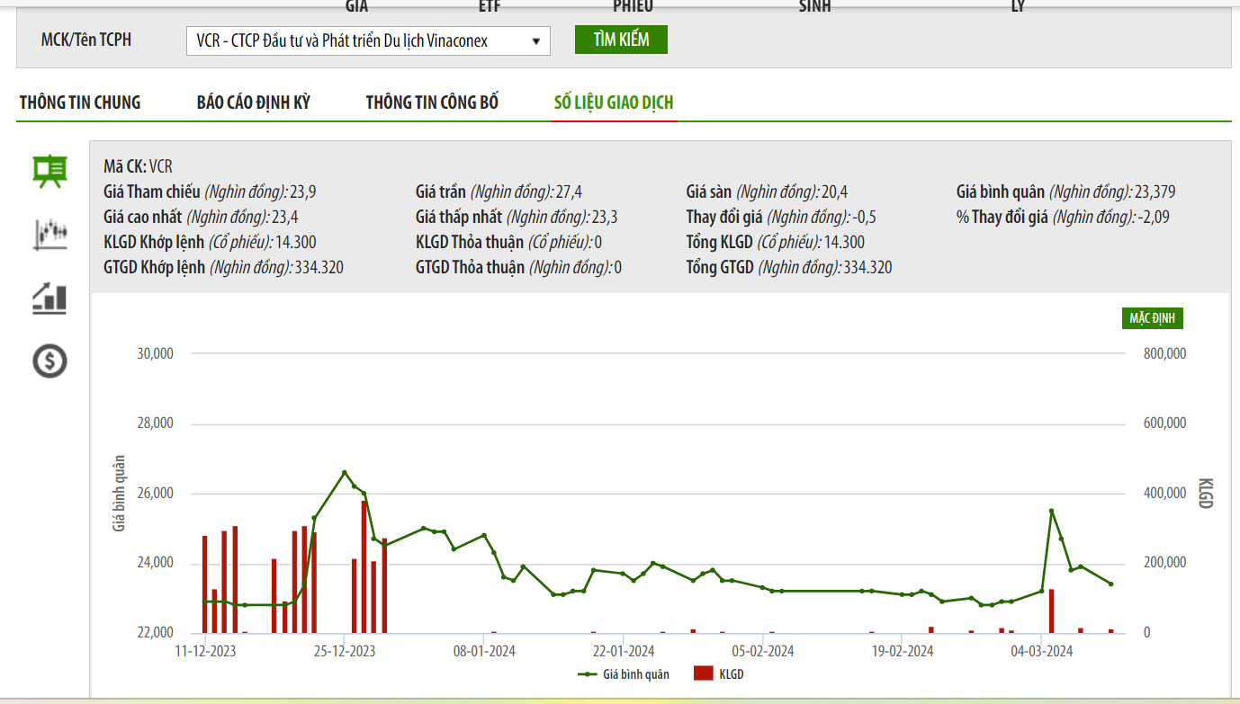The image size is (1240, 704).
Task: Click the price spike point near 04-03-2024
Action: click(1051, 511)
